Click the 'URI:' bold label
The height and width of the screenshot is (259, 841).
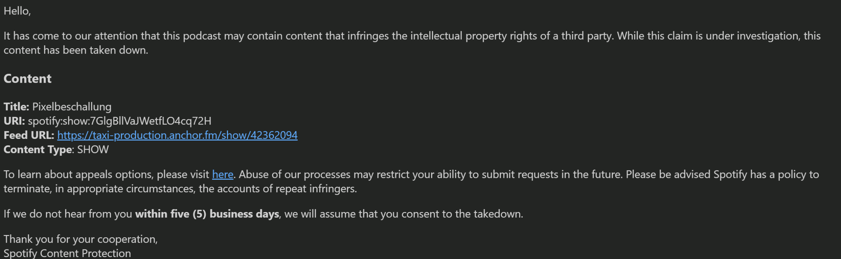pos(14,121)
